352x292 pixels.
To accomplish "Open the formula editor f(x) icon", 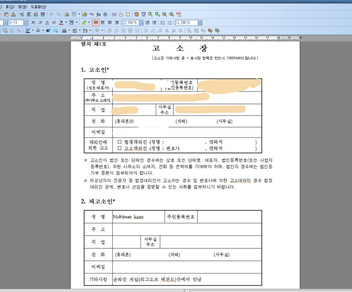I will coord(98,15).
